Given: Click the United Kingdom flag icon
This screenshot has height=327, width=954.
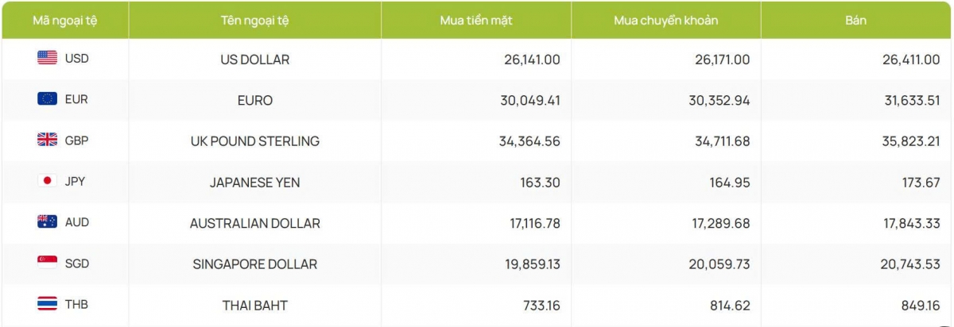Looking at the screenshot, I should (47, 140).
